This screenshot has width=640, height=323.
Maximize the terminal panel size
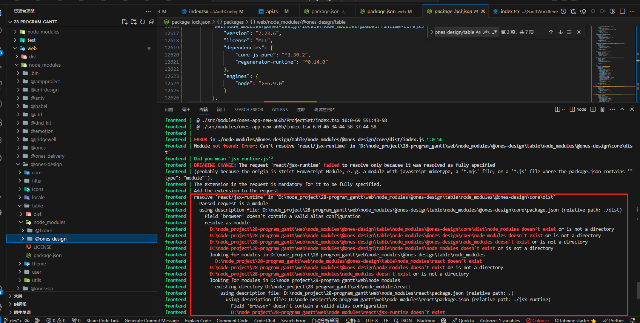coord(622,109)
